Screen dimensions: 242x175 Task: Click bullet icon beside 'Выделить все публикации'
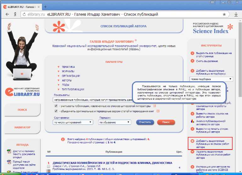[x=192, y=53]
